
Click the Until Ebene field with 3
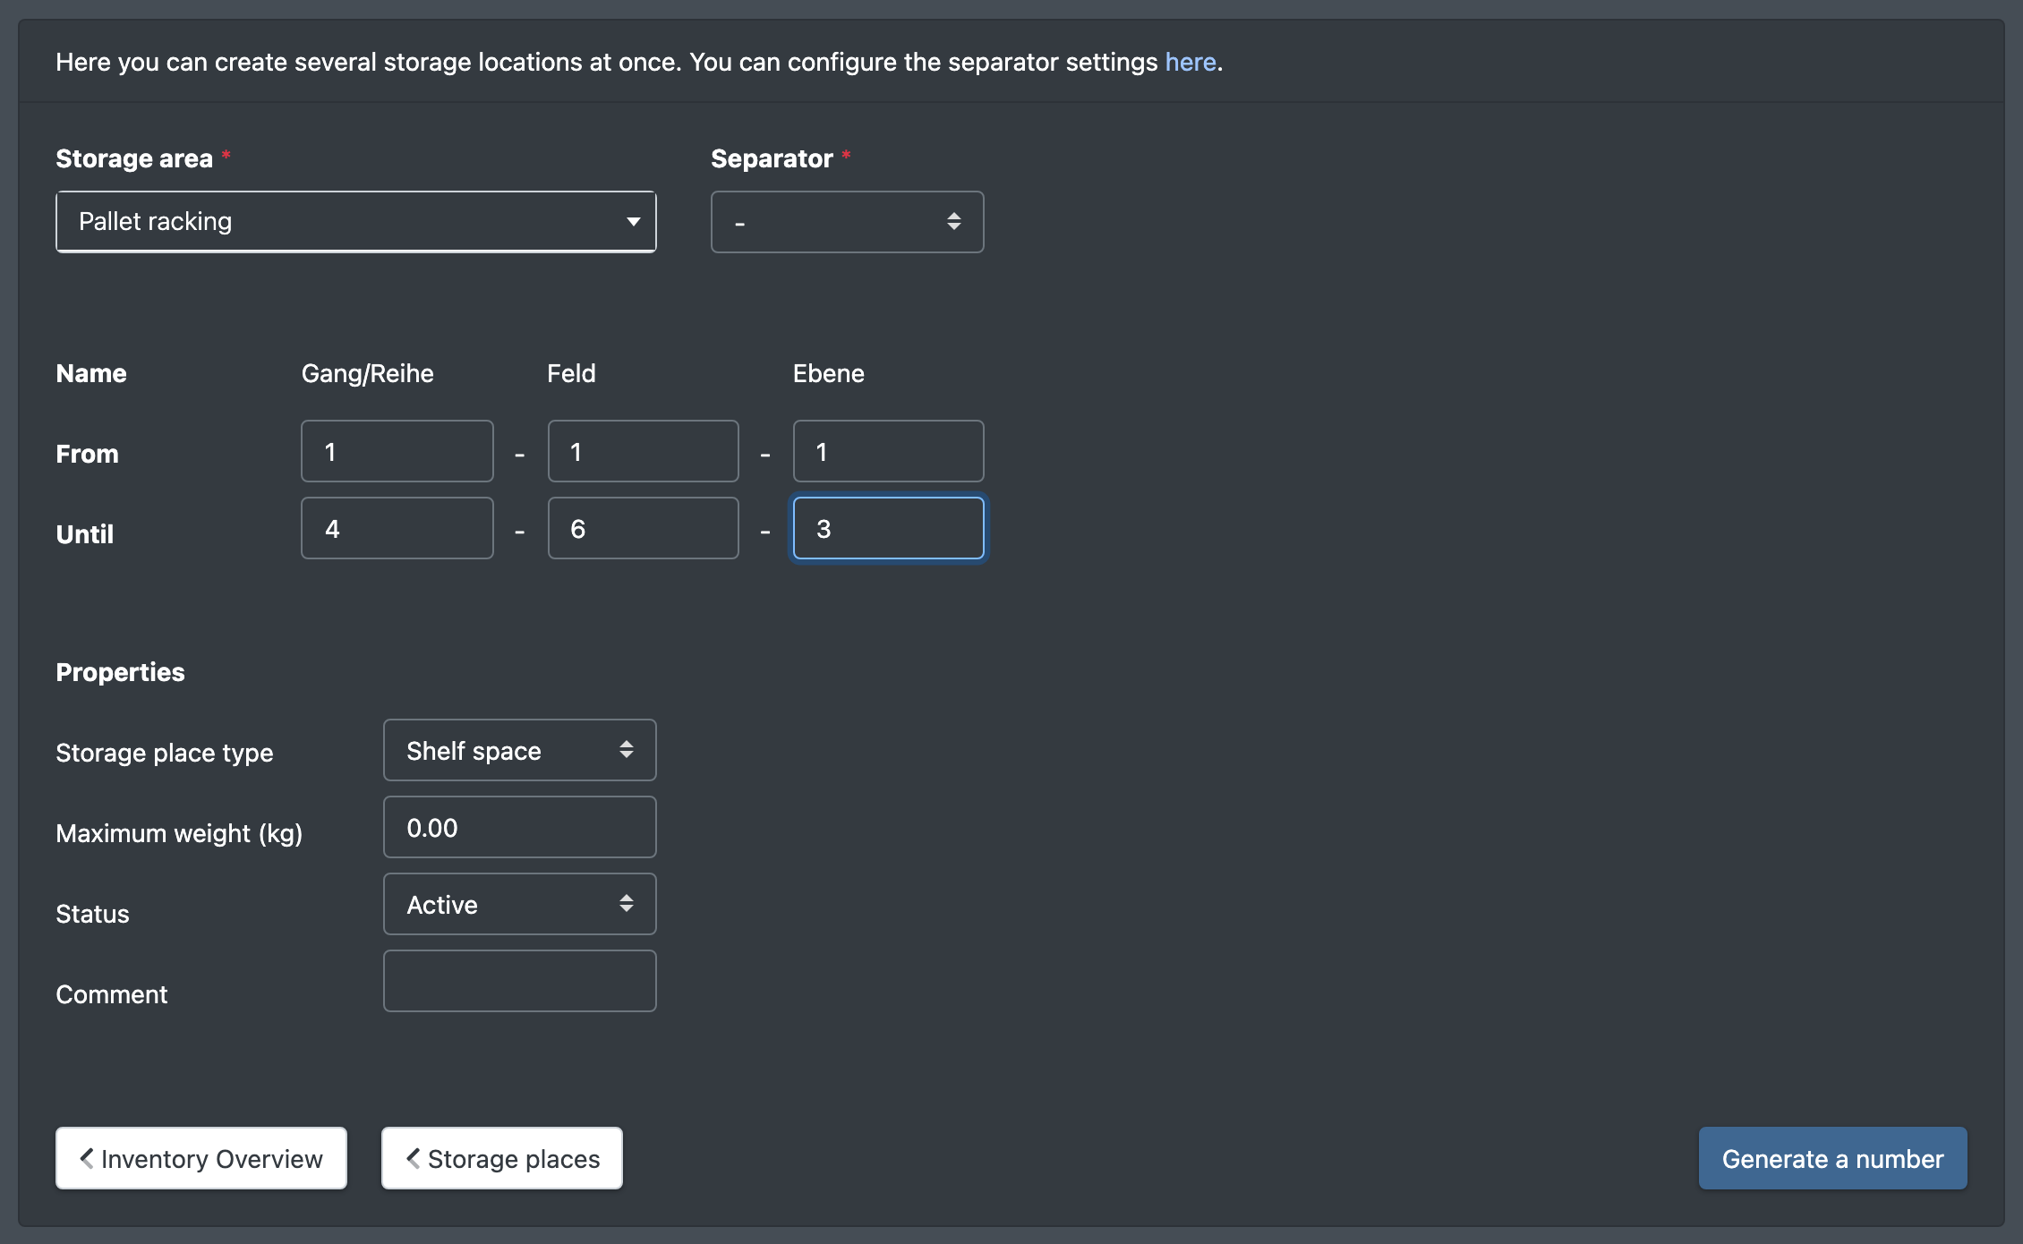point(888,528)
